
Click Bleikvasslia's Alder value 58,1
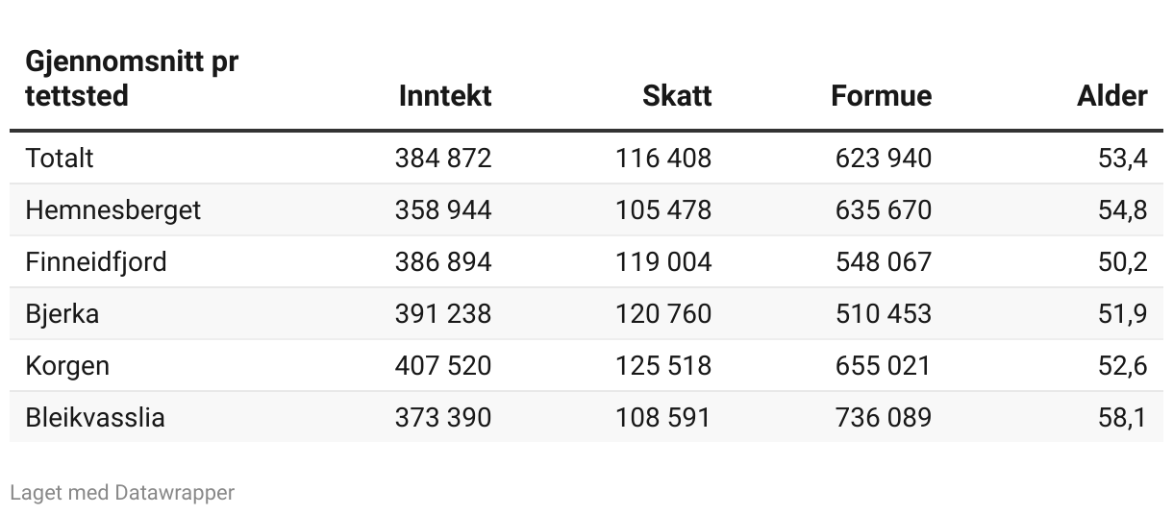click(x=1122, y=417)
